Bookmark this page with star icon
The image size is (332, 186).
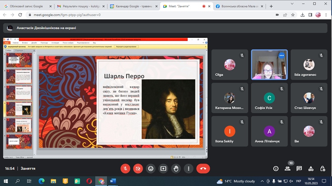point(293,15)
